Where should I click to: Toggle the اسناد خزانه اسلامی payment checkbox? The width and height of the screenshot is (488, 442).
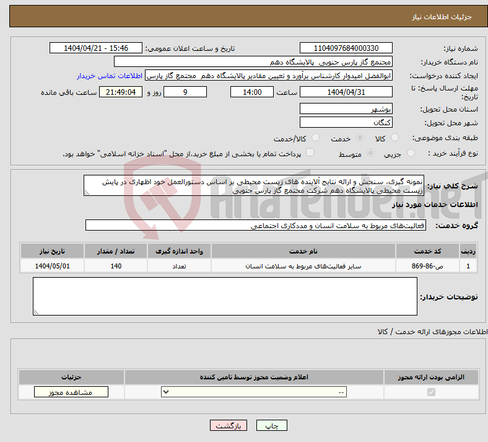pos(310,152)
